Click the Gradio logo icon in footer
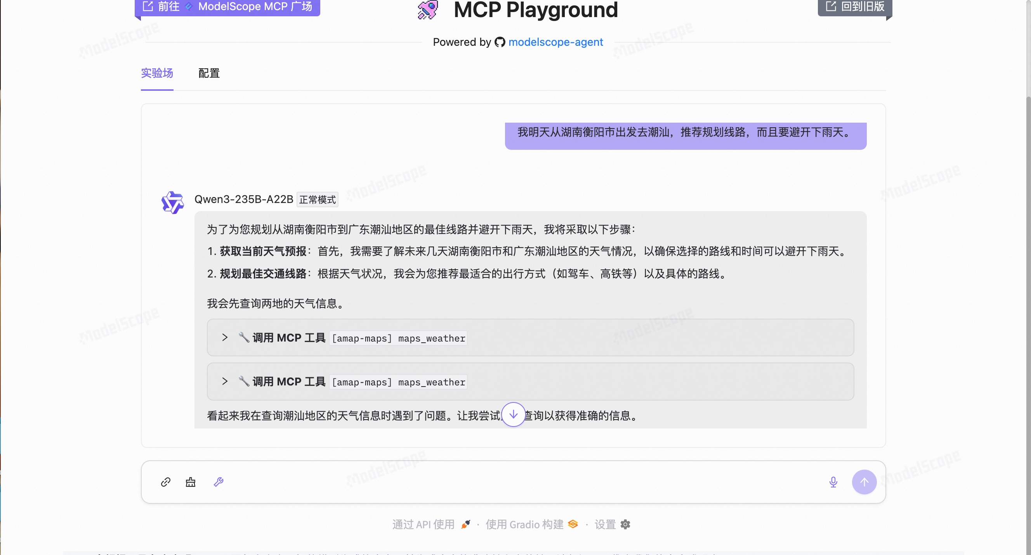The image size is (1031, 555). tap(573, 524)
